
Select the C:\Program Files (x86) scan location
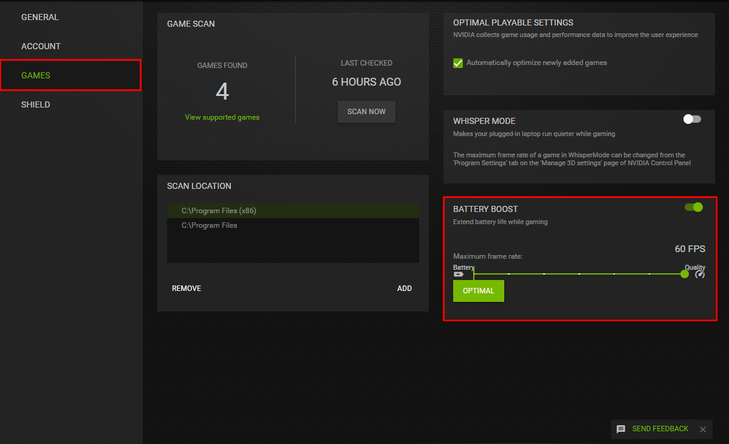(x=293, y=211)
